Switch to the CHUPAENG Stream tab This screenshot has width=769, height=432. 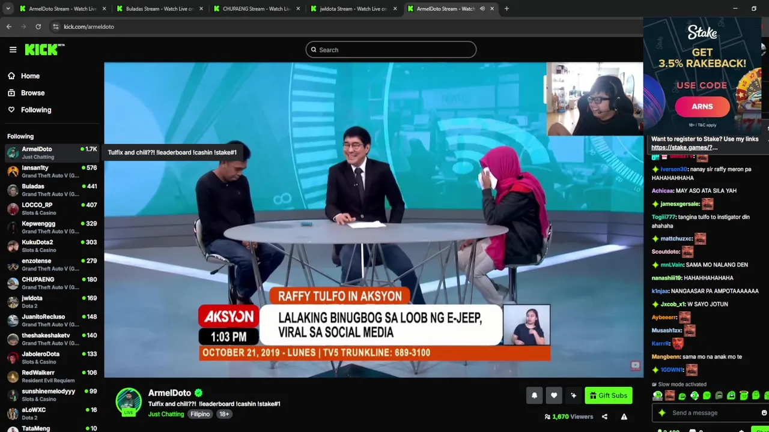(x=257, y=8)
